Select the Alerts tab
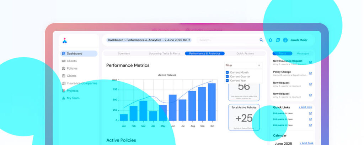This screenshot has height=145, width=364. (282, 53)
